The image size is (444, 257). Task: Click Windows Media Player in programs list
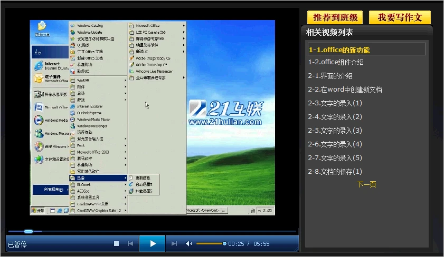click(93, 120)
